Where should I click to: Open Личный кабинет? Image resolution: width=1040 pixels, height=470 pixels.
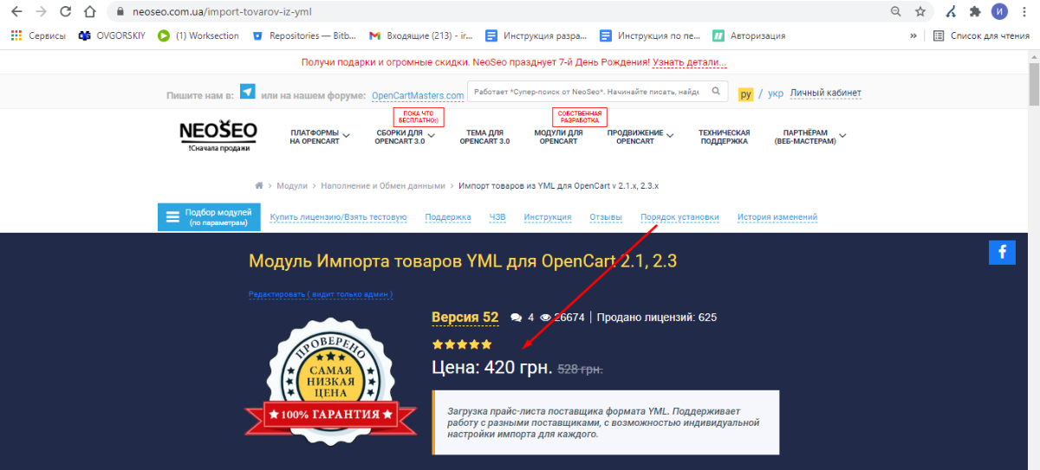[x=825, y=93]
